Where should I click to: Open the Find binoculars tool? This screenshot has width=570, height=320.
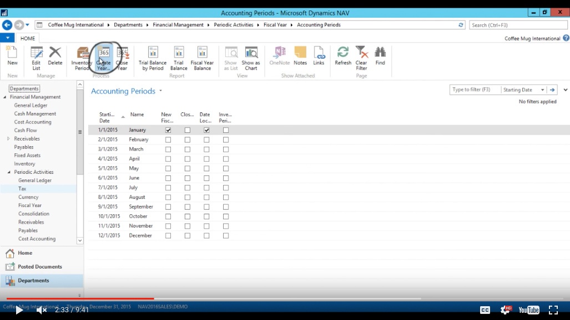pos(380,55)
